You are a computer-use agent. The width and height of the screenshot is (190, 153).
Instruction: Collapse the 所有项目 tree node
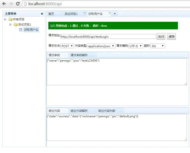coord(5,19)
